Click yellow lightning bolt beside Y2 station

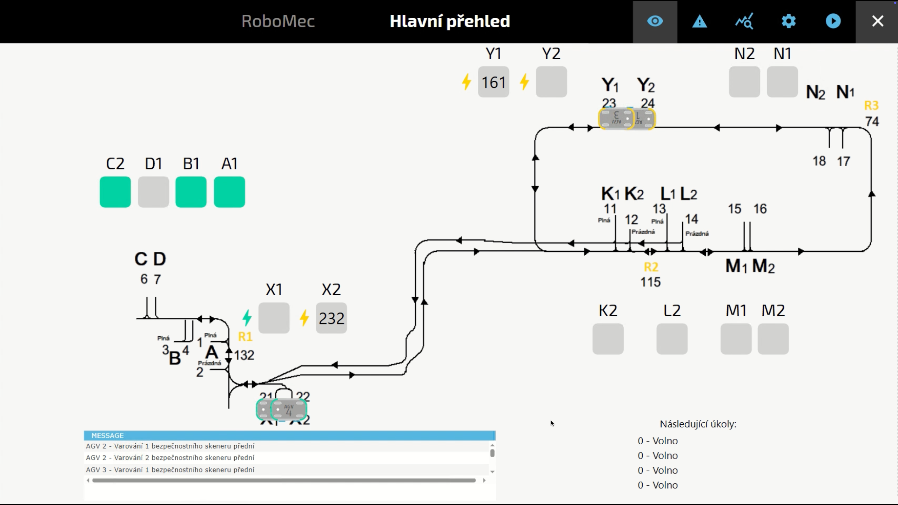(524, 82)
